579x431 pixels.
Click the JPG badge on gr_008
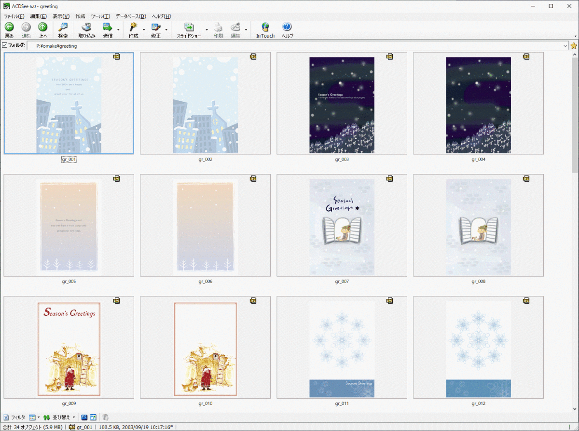[526, 178]
